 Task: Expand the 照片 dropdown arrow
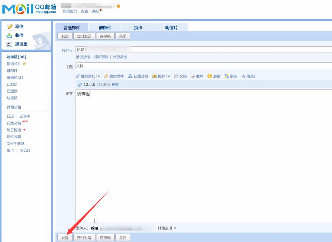pos(169,76)
